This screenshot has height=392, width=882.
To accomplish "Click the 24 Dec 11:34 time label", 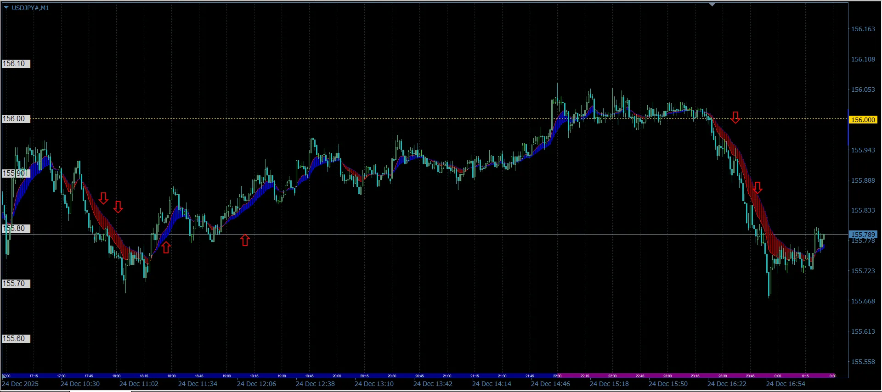I will [x=198, y=384].
